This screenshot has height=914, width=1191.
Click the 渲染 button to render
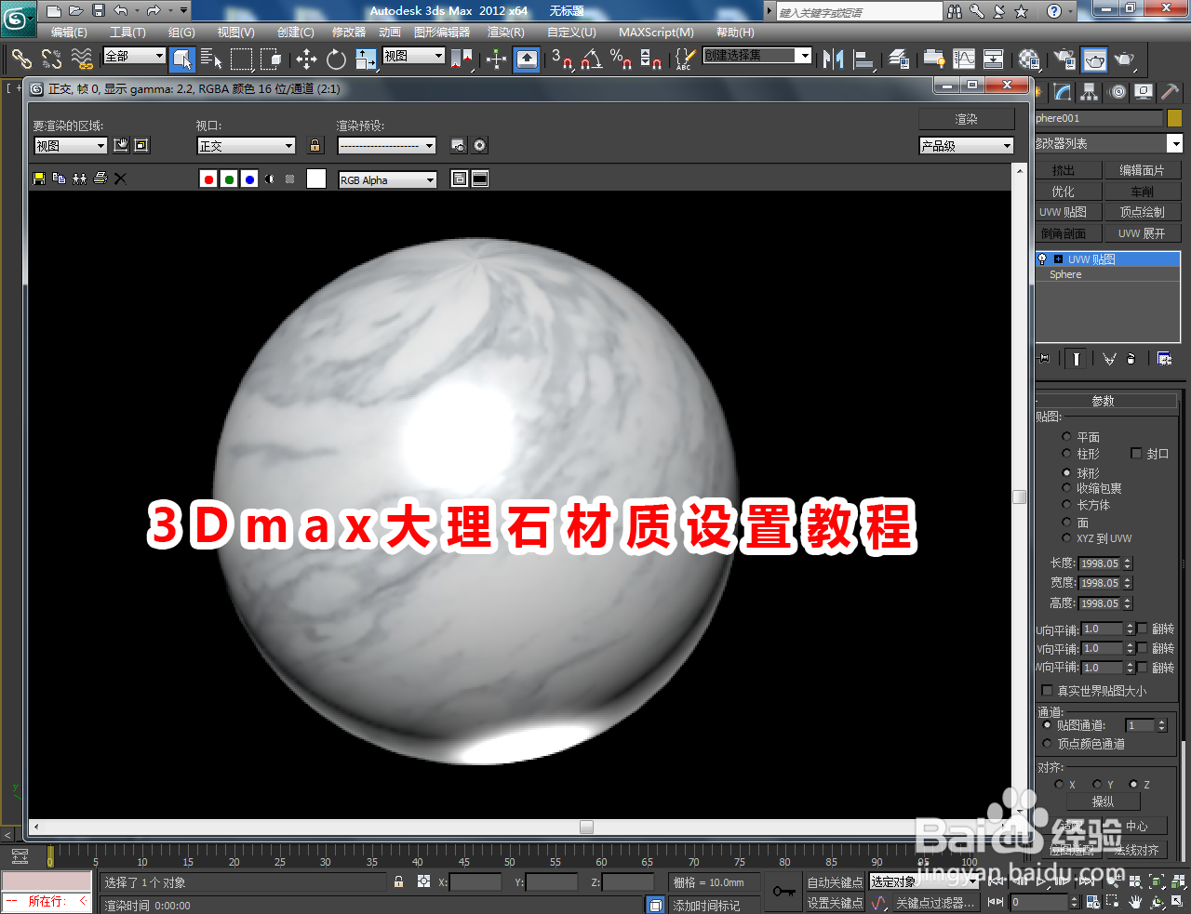[x=966, y=118]
